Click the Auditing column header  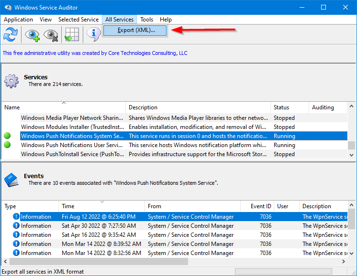[x=328, y=107]
